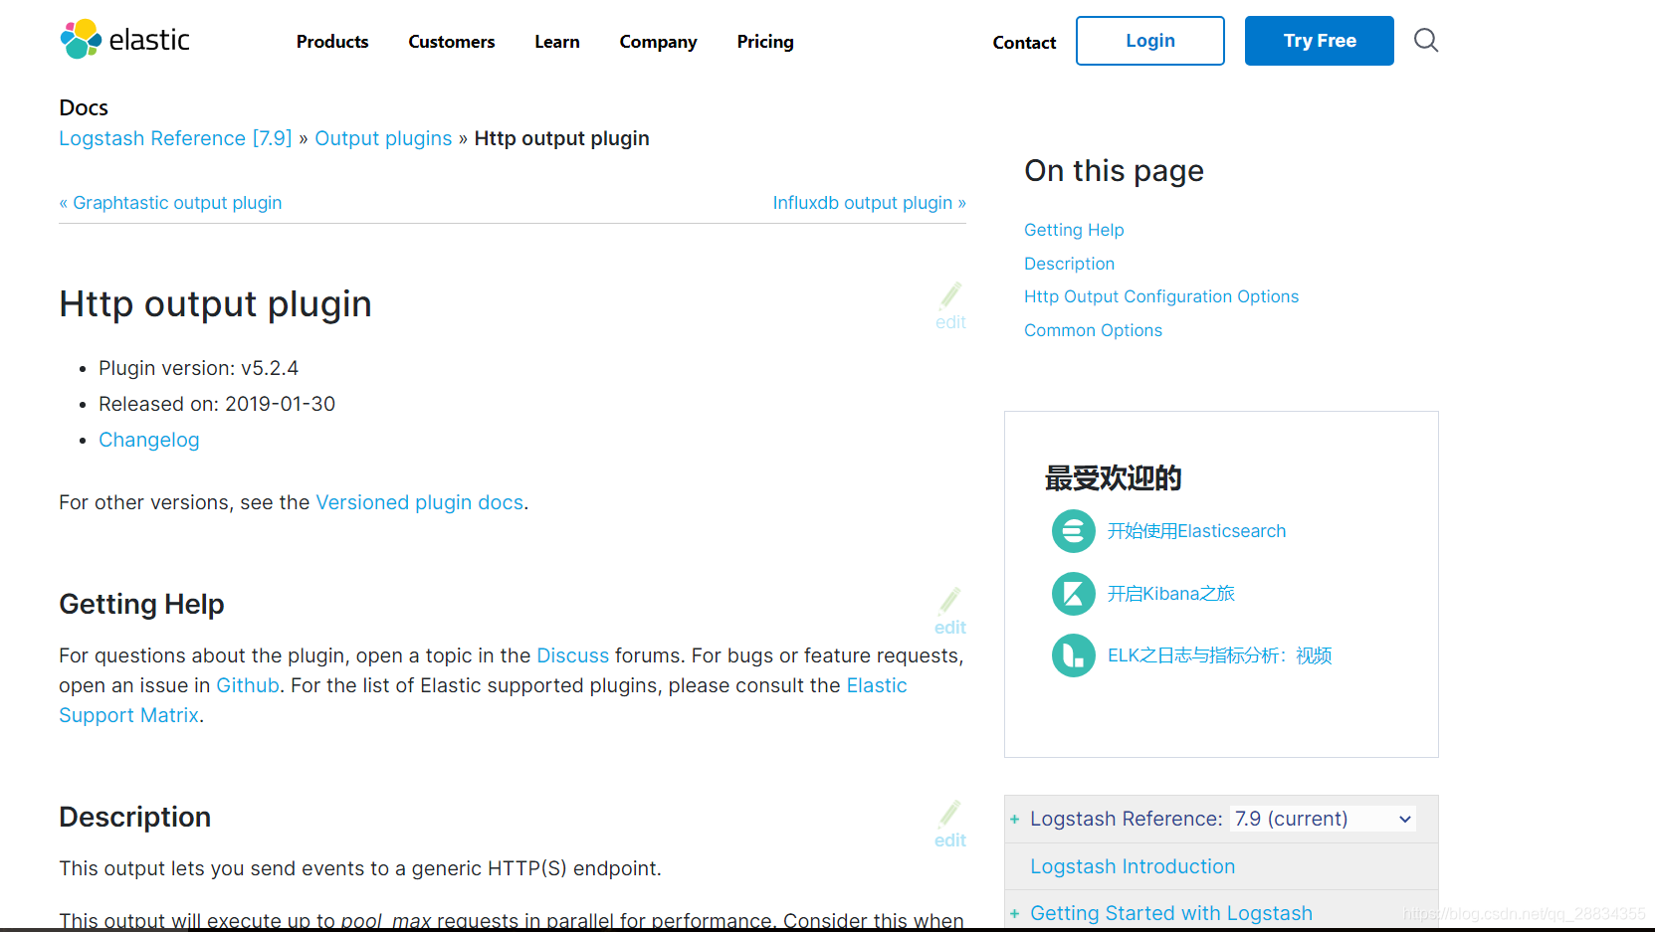Open the search magnifier icon
The image size is (1655, 932).
(1425, 40)
